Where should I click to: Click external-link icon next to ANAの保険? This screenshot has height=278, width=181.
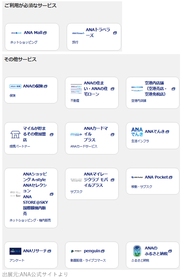pyautogui.click(x=46, y=86)
